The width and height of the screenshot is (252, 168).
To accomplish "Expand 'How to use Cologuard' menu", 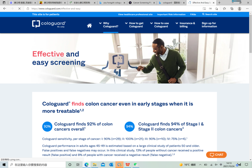I will click(159, 25).
